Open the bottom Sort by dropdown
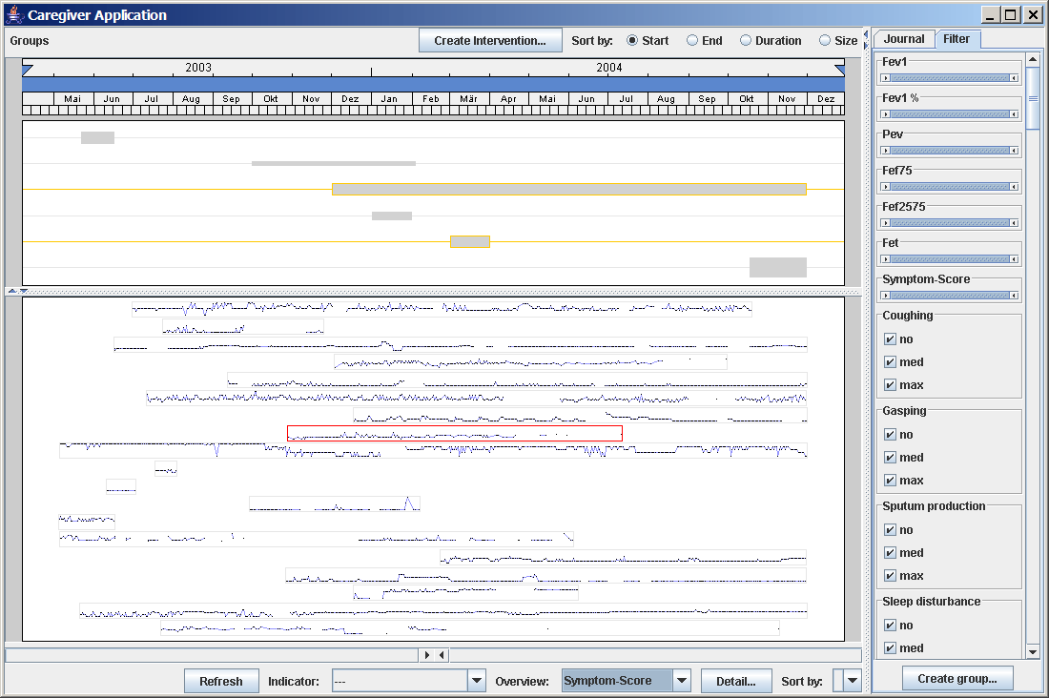1049x698 pixels. (x=852, y=681)
